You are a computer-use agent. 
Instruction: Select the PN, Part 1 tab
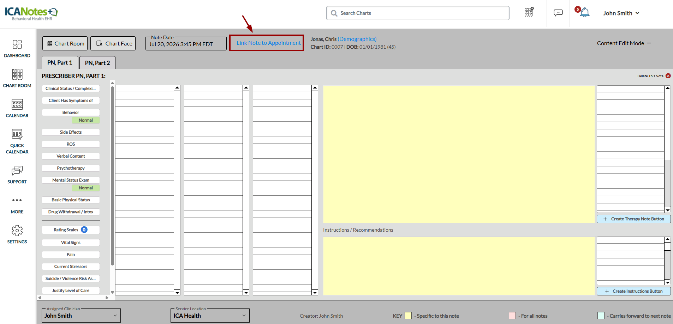60,63
